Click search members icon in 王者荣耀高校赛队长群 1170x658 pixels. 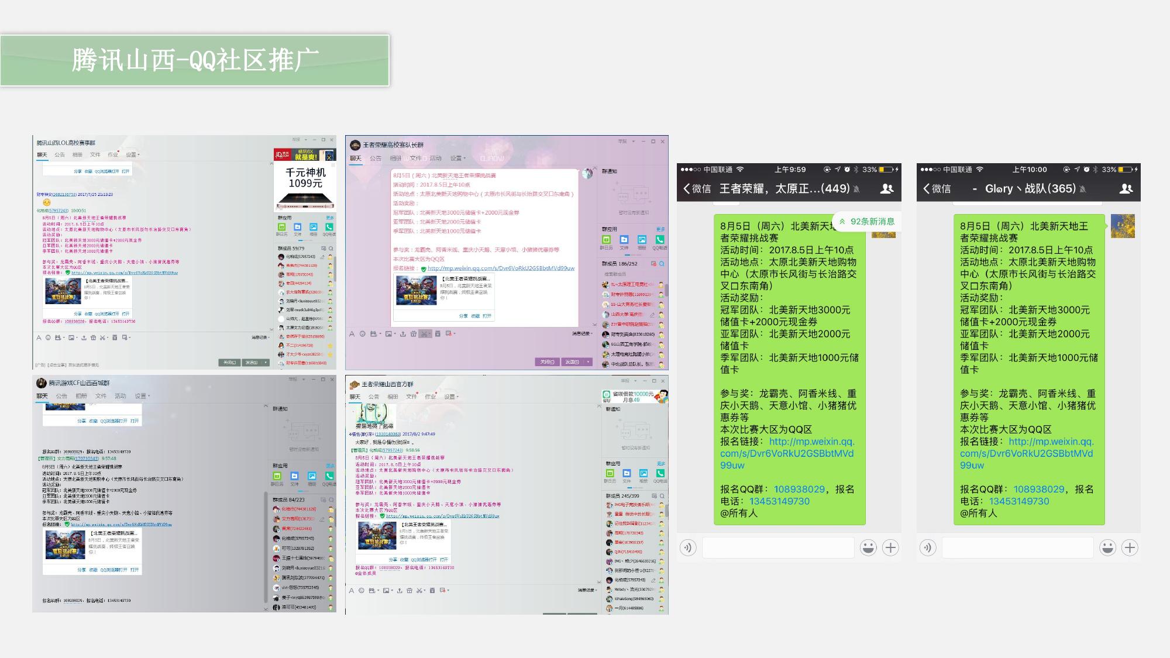pos(662,264)
